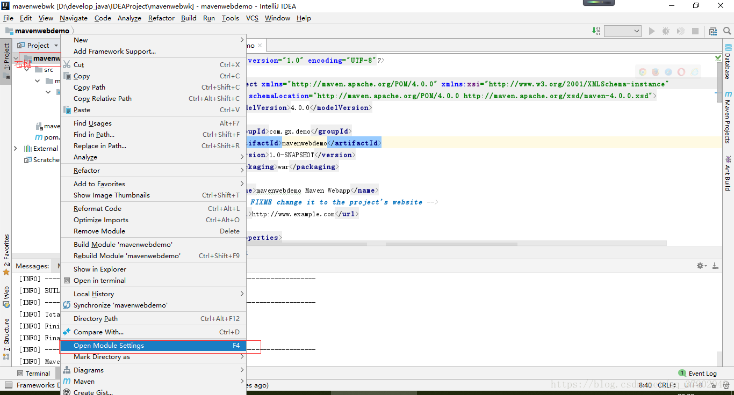Click the Diagrams icon in context menu
This screenshot has height=395, width=734.
67,370
